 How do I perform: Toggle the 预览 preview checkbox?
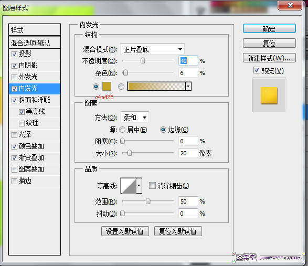(x=257, y=70)
